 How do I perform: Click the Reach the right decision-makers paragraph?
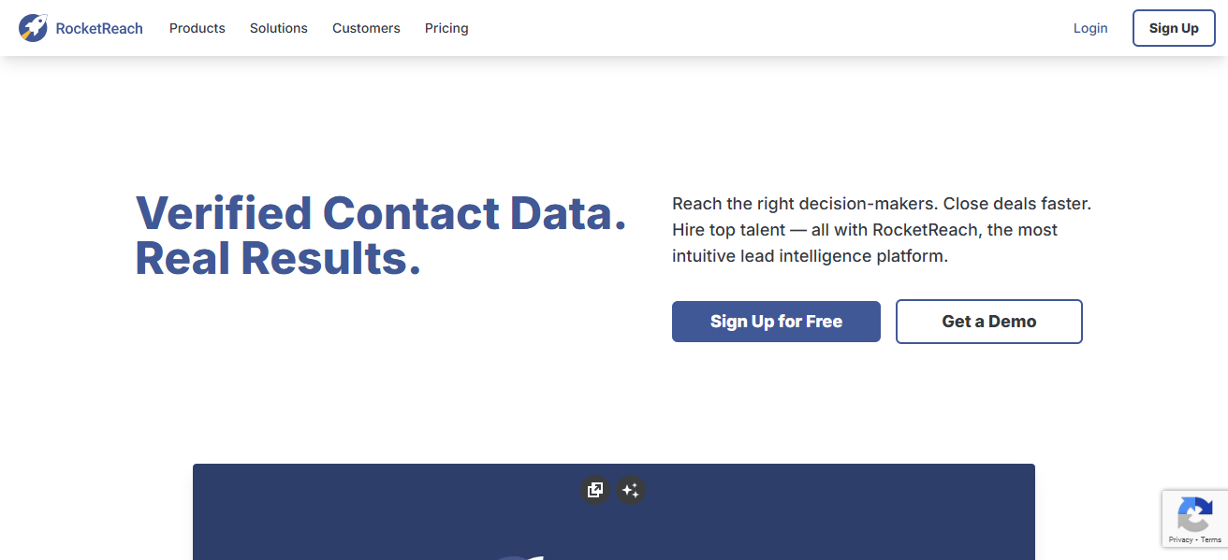pyautogui.click(x=882, y=230)
